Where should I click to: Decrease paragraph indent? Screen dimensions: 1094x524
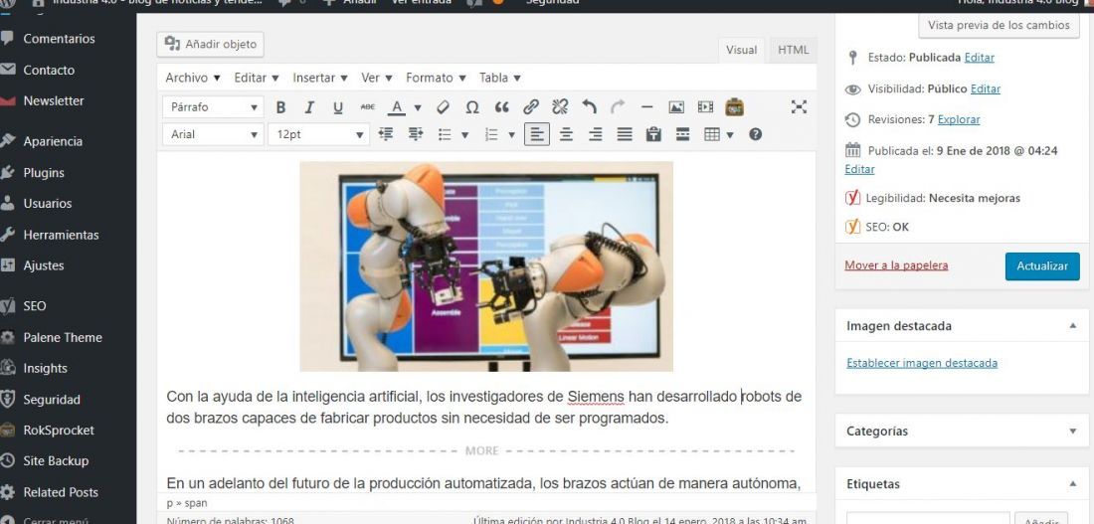coord(386,134)
